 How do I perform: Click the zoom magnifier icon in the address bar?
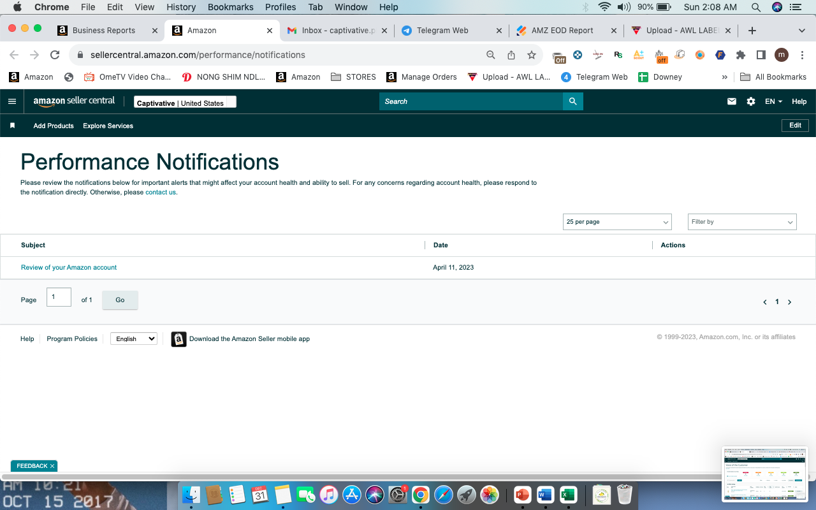[491, 55]
